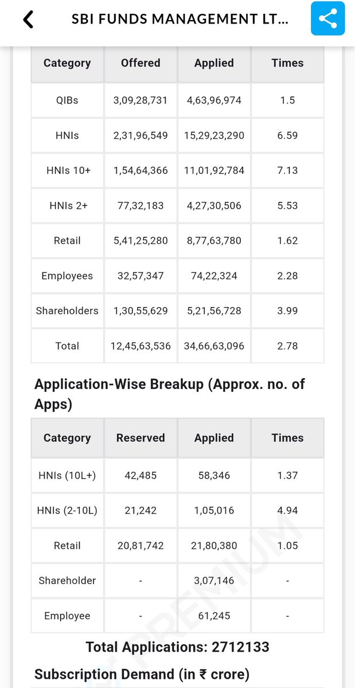The height and width of the screenshot is (688, 355).
Task: Select the 6.59 times value
Action: [287, 135]
